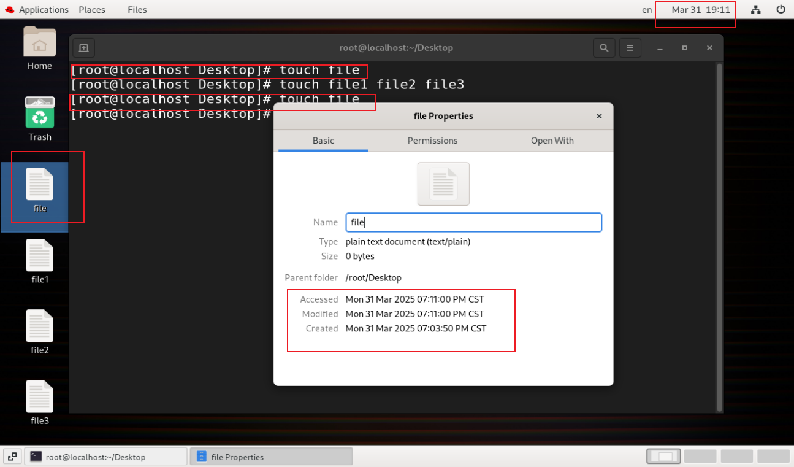Open the network status tray icon
The image size is (794, 467).
[756, 9]
